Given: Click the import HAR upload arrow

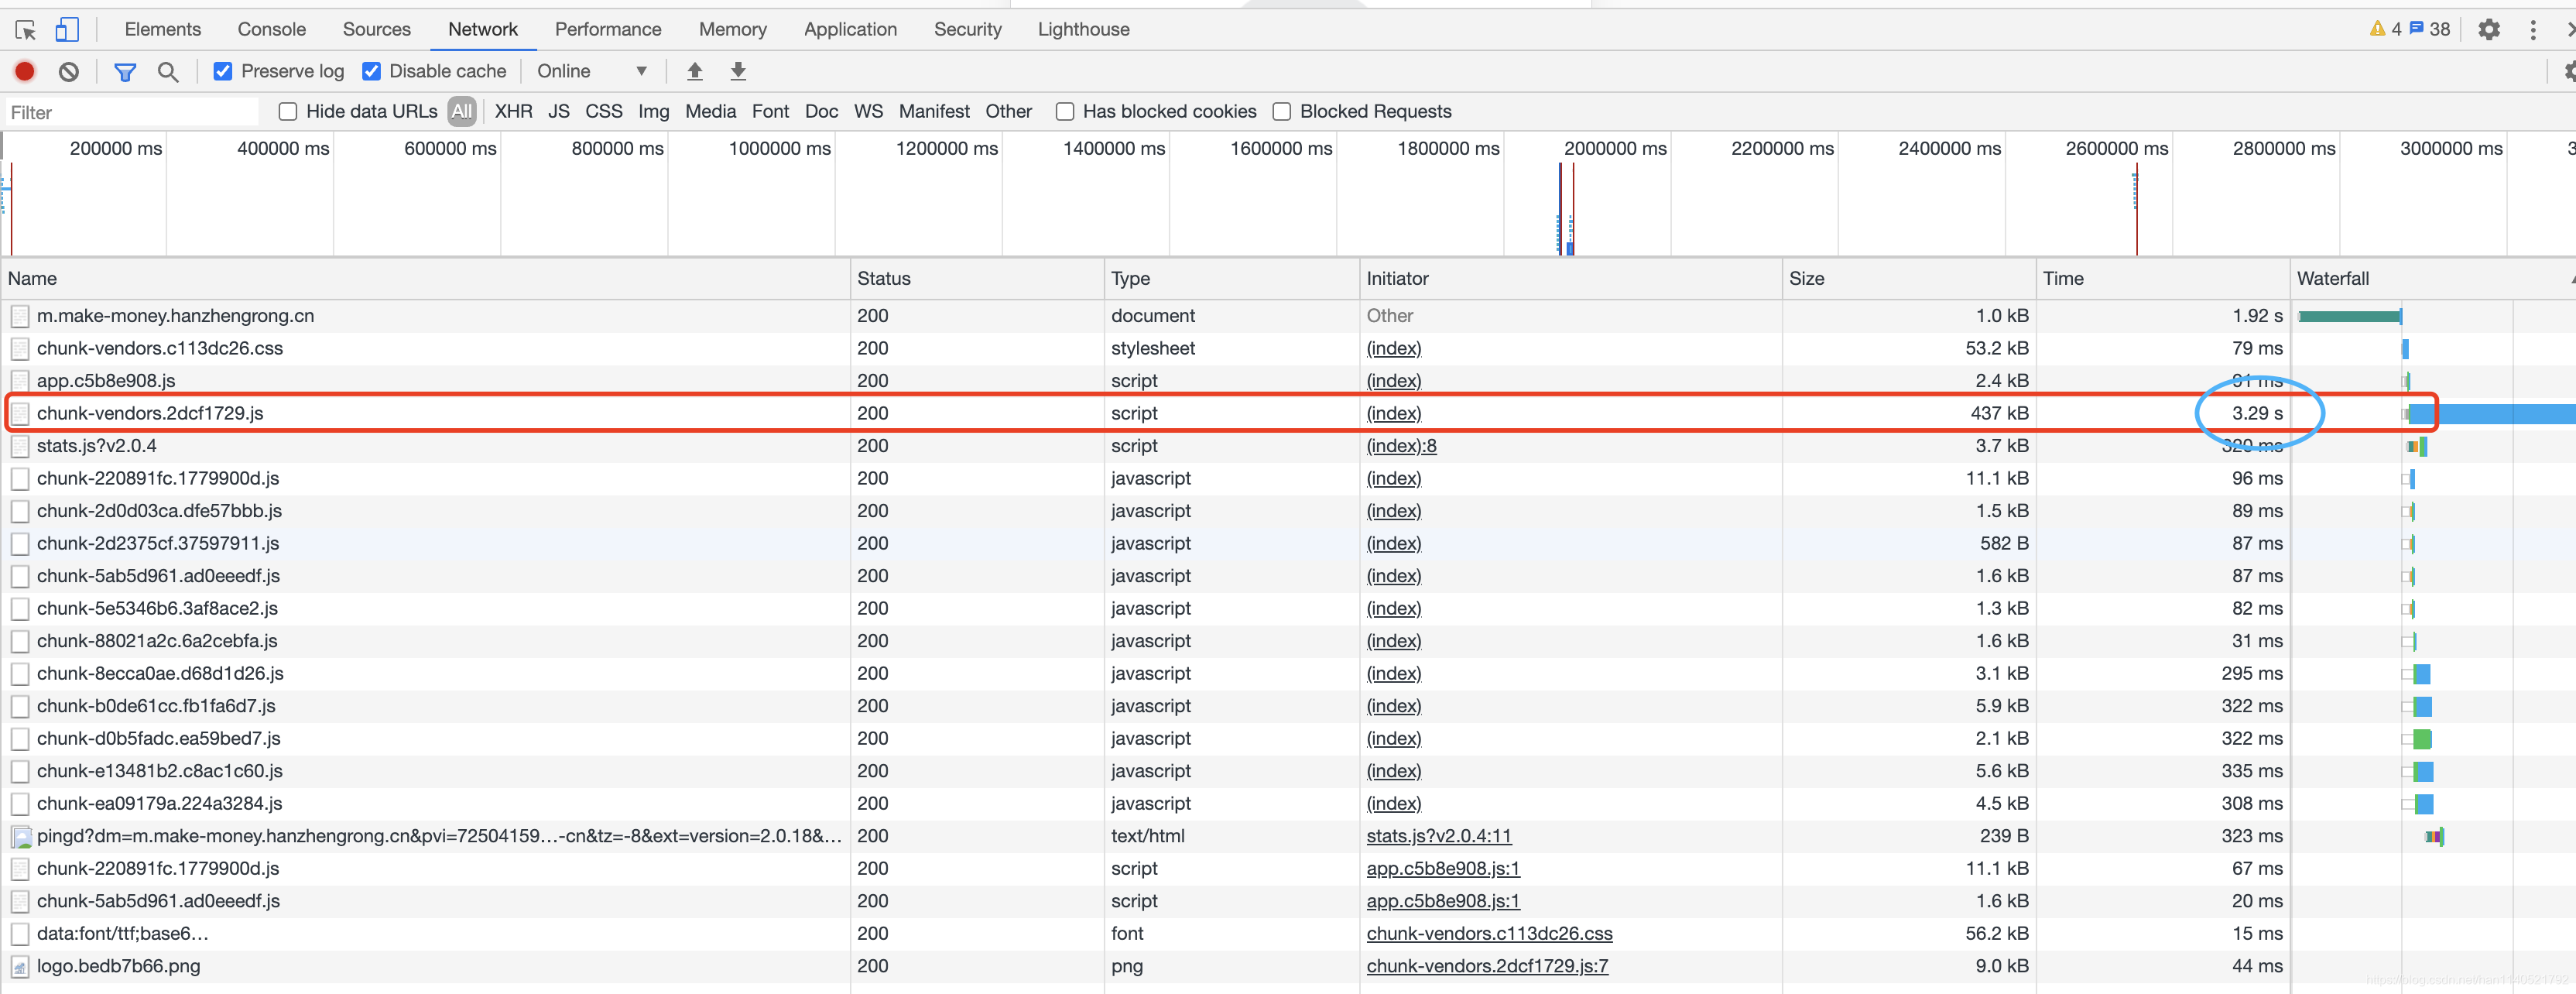Looking at the screenshot, I should pyautogui.click(x=694, y=71).
